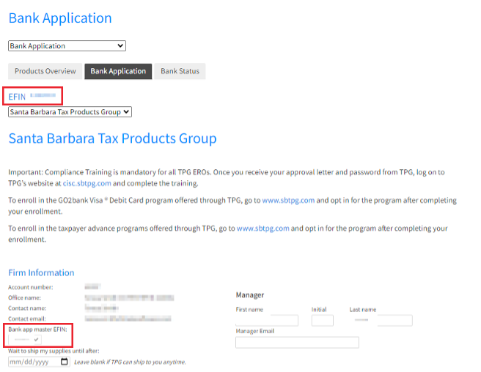Click into the Manager Email field
The width and height of the screenshot is (481, 372).
point(297,342)
